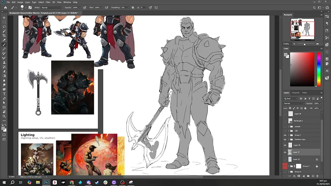The height and width of the screenshot is (186, 331).
Task: Open the layer blend mode dropdown
Action: coord(294,103)
